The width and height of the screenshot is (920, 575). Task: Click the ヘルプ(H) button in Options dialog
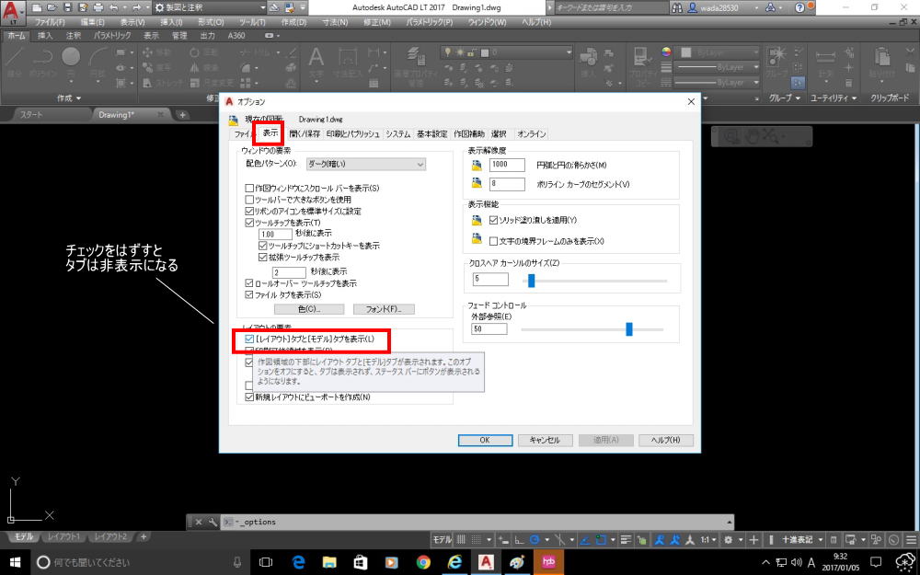(x=666, y=440)
